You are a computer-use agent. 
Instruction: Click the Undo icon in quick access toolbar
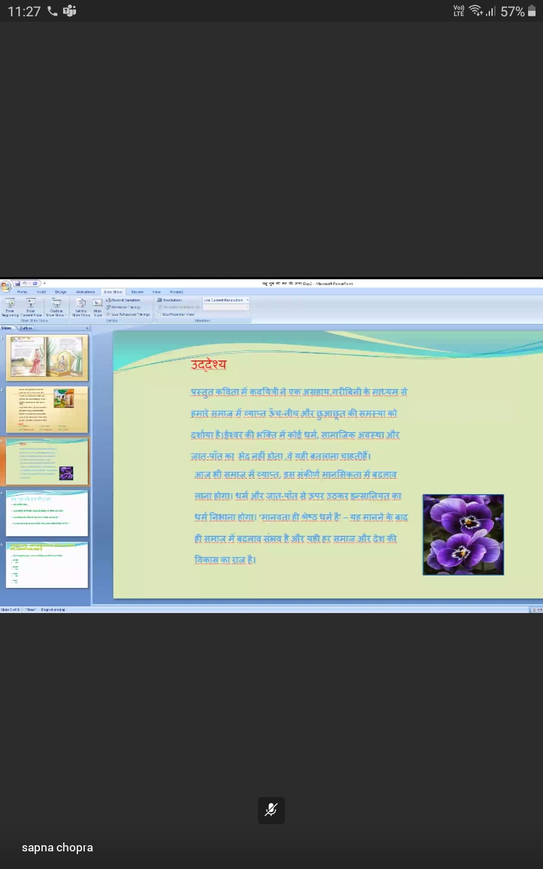25,283
